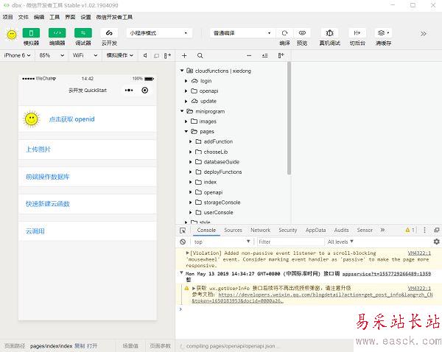Collapse the cloudfunctions | xiedong folder

(x=182, y=71)
